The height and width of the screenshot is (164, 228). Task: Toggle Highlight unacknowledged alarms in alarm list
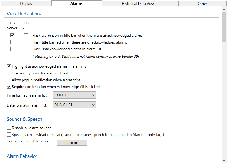point(9,66)
